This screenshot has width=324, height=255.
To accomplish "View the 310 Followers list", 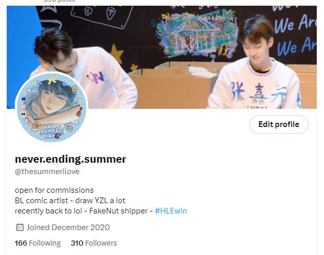I will [x=94, y=243].
